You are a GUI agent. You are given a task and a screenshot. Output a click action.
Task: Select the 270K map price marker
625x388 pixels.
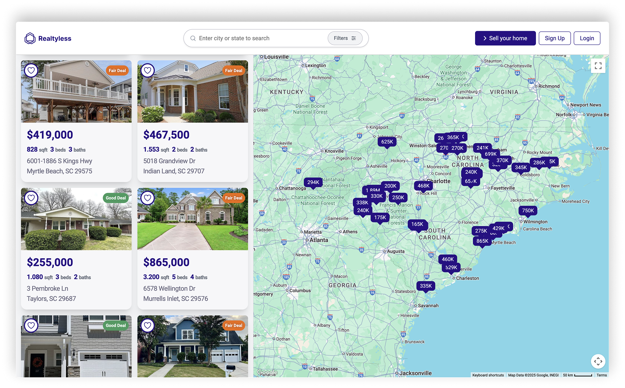click(457, 149)
